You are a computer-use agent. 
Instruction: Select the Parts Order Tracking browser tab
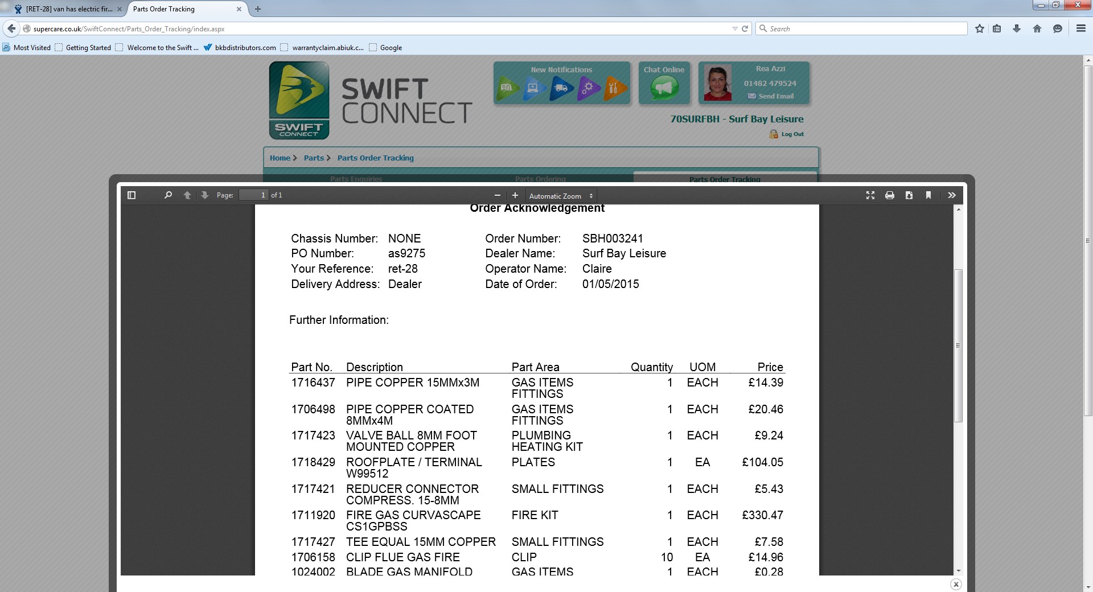(187, 9)
